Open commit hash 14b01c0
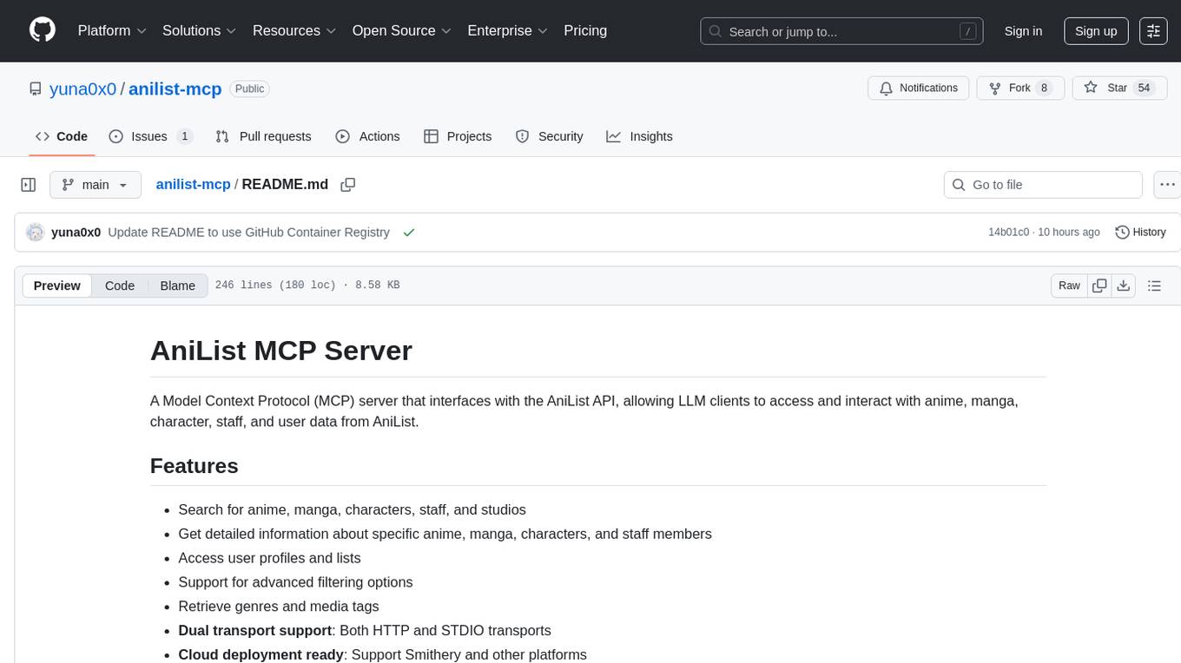Screen dimensions: 1181x663 click(x=1008, y=233)
